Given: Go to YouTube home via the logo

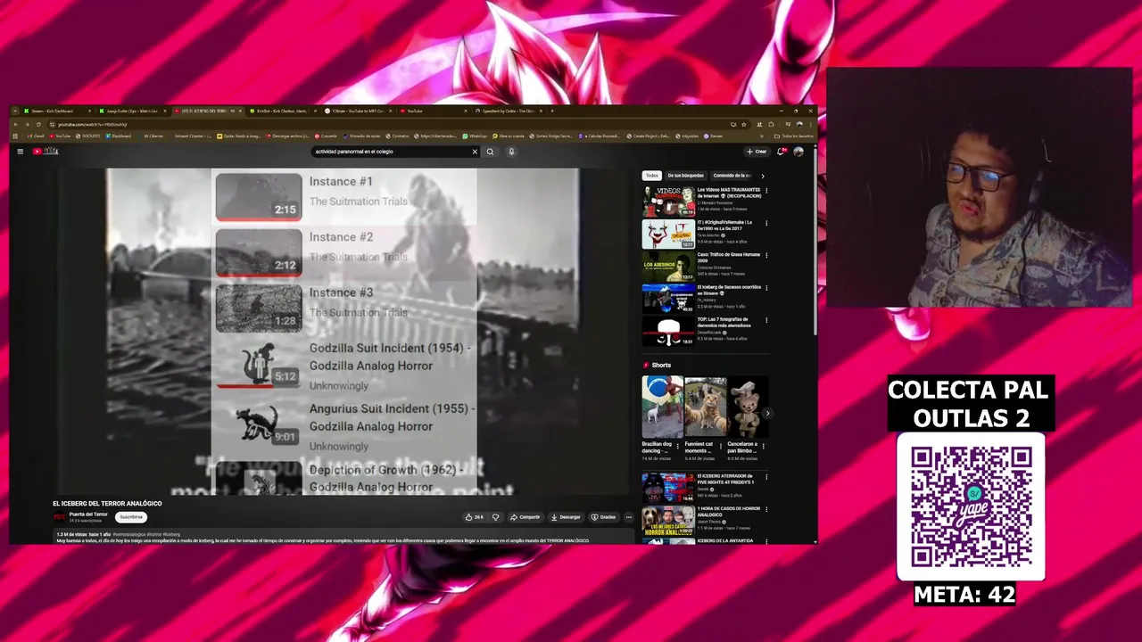Looking at the screenshot, I should 46,152.
